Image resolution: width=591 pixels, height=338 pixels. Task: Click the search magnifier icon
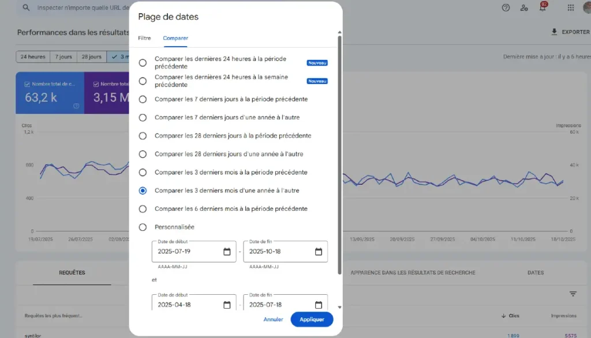point(26,8)
